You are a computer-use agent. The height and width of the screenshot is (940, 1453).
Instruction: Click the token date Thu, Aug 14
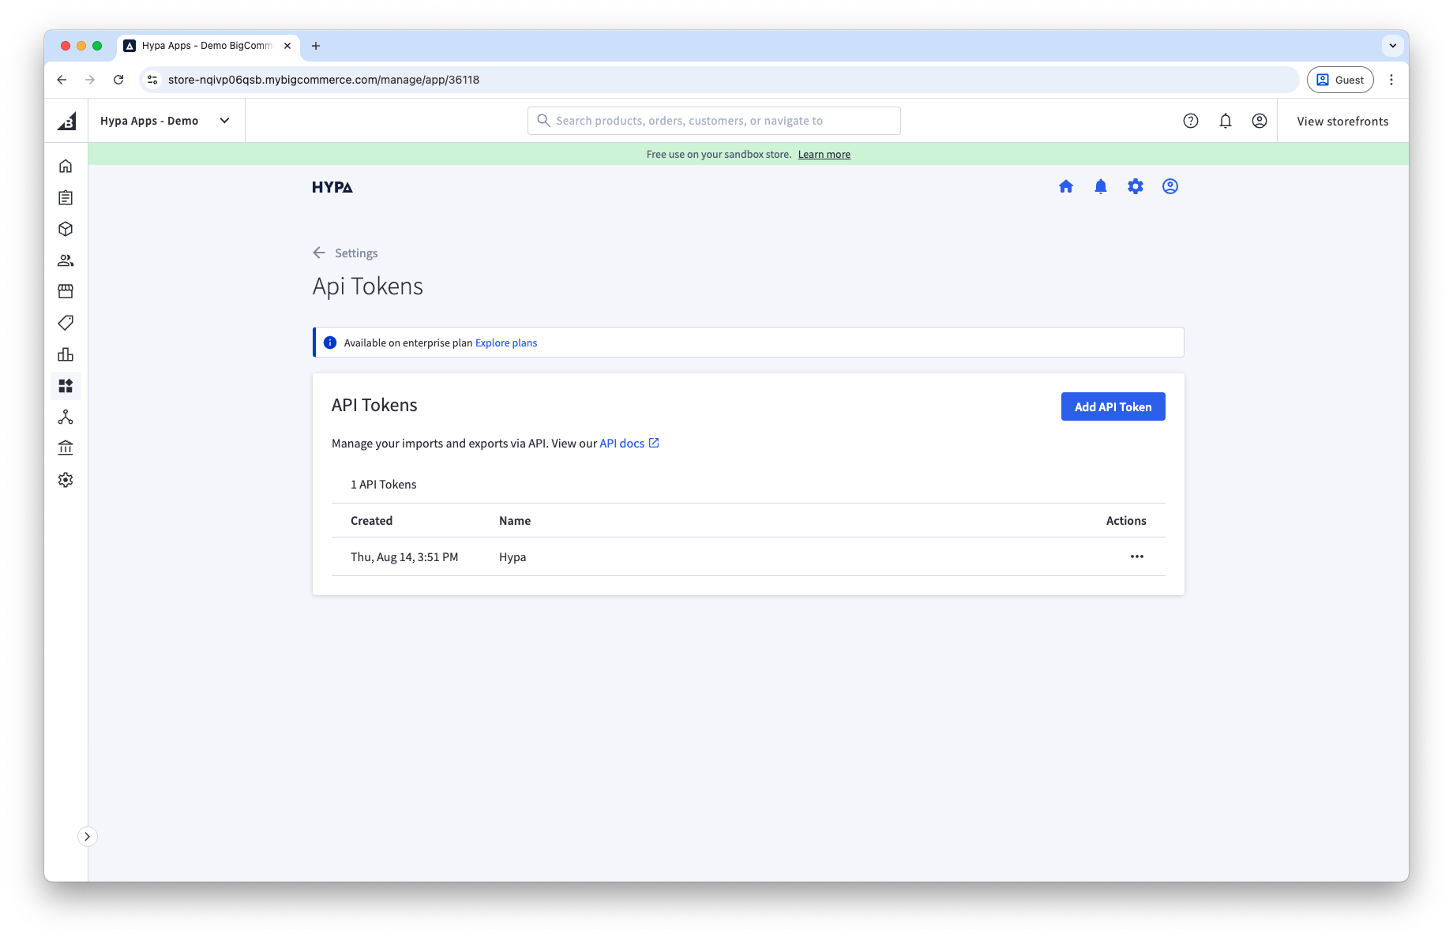(404, 557)
